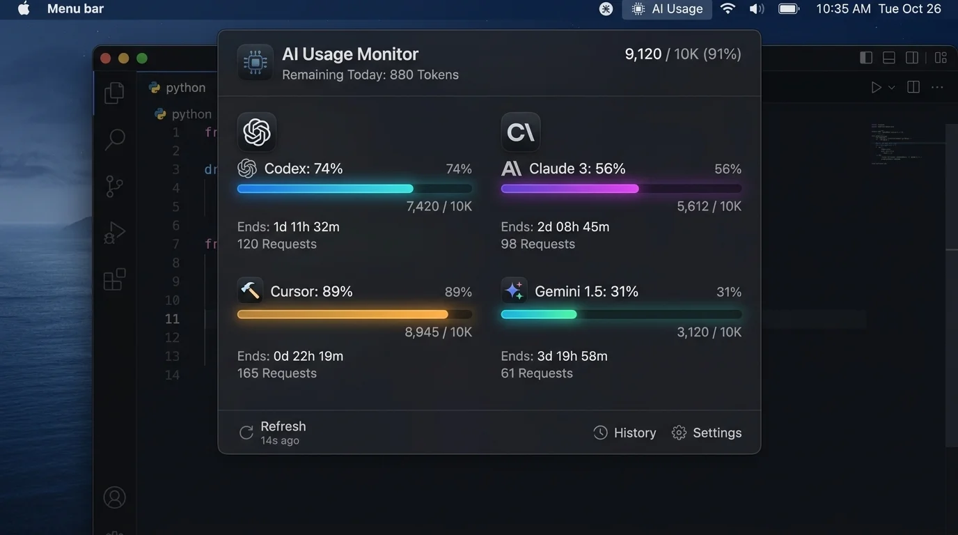Click the Accounts profile icon
The height and width of the screenshot is (535, 958).
click(114, 497)
